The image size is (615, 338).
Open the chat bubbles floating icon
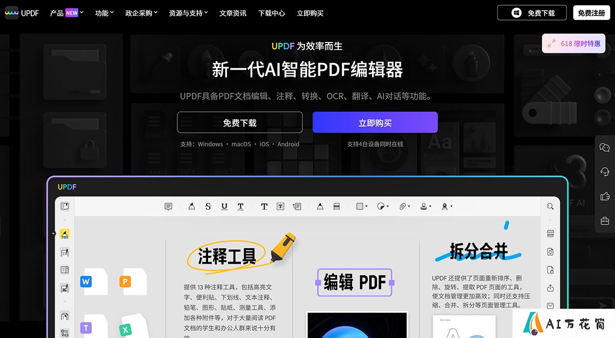point(605,148)
